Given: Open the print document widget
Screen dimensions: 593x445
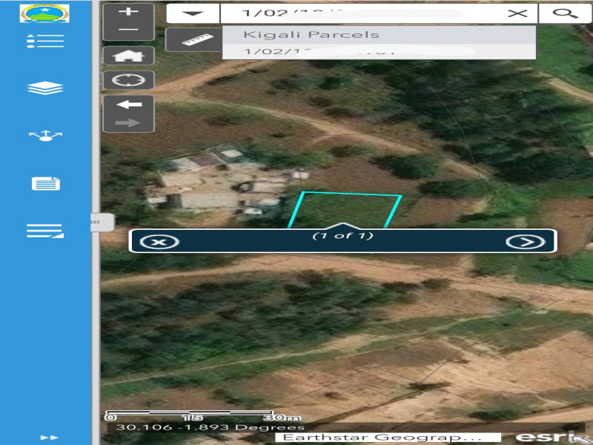Looking at the screenshot, I should pos(46,183).
